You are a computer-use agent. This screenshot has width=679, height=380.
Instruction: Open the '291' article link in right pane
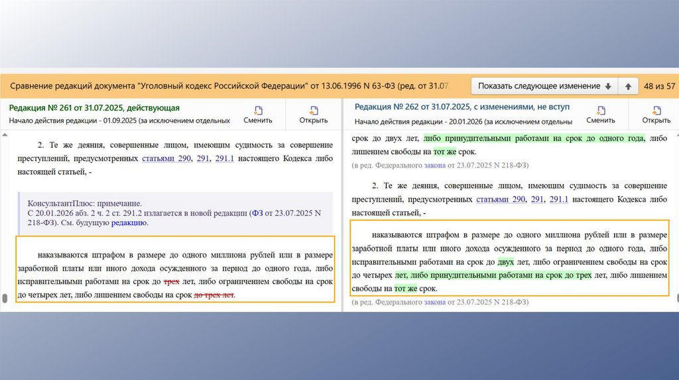click(537, 199)
